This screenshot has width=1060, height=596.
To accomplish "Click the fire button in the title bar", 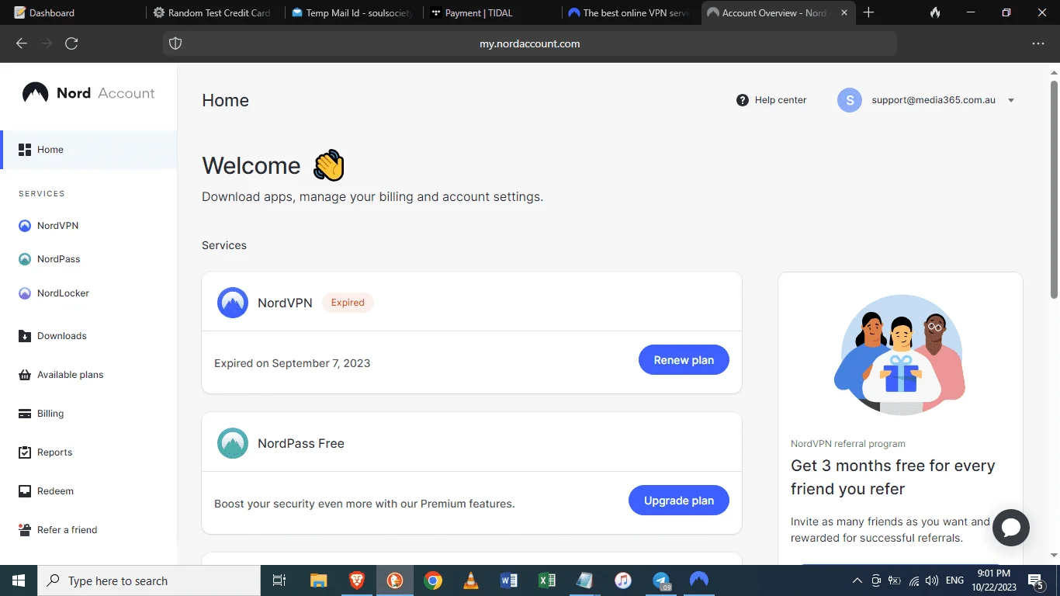I will click(x=935, y=12).
